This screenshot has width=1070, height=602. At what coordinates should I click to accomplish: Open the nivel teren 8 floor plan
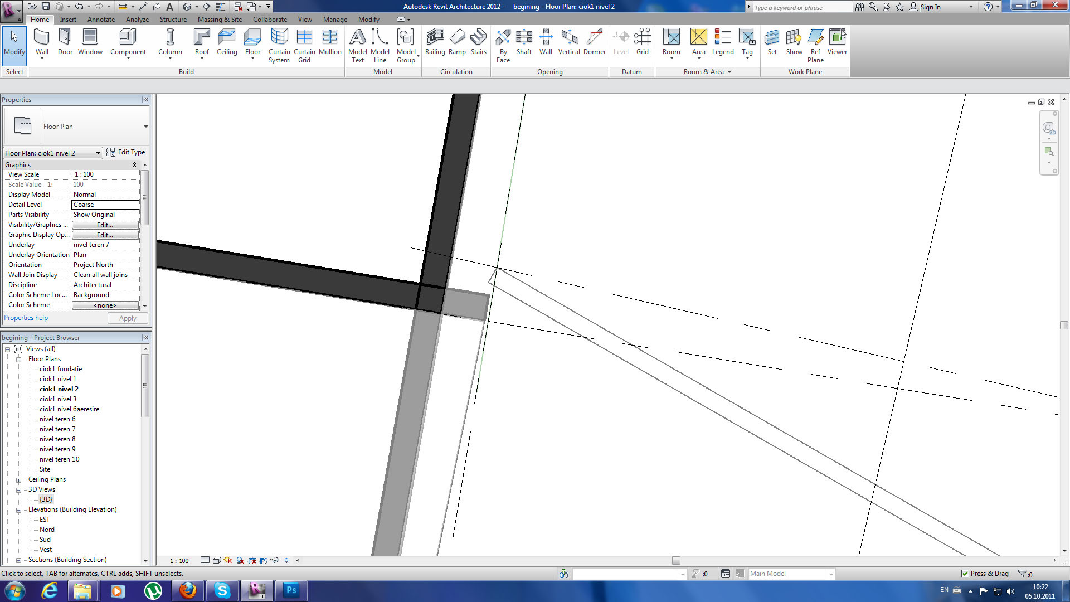pos(57,439)
